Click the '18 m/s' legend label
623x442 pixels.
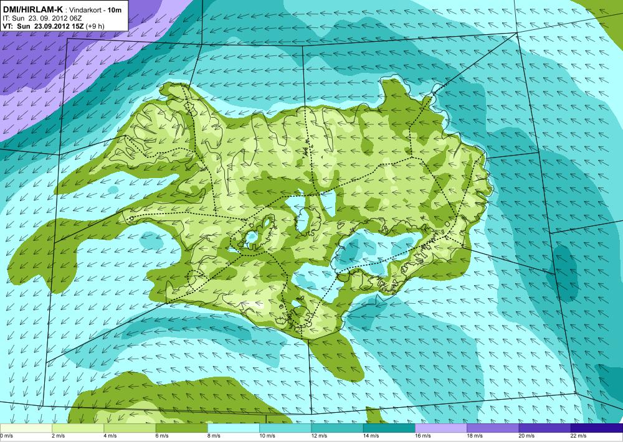(475, 436)
